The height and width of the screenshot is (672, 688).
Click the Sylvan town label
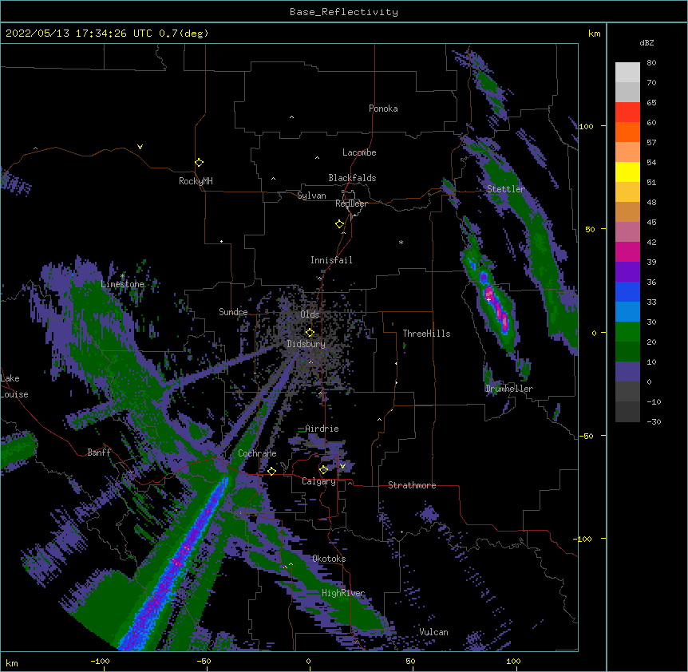pos(311,196)
